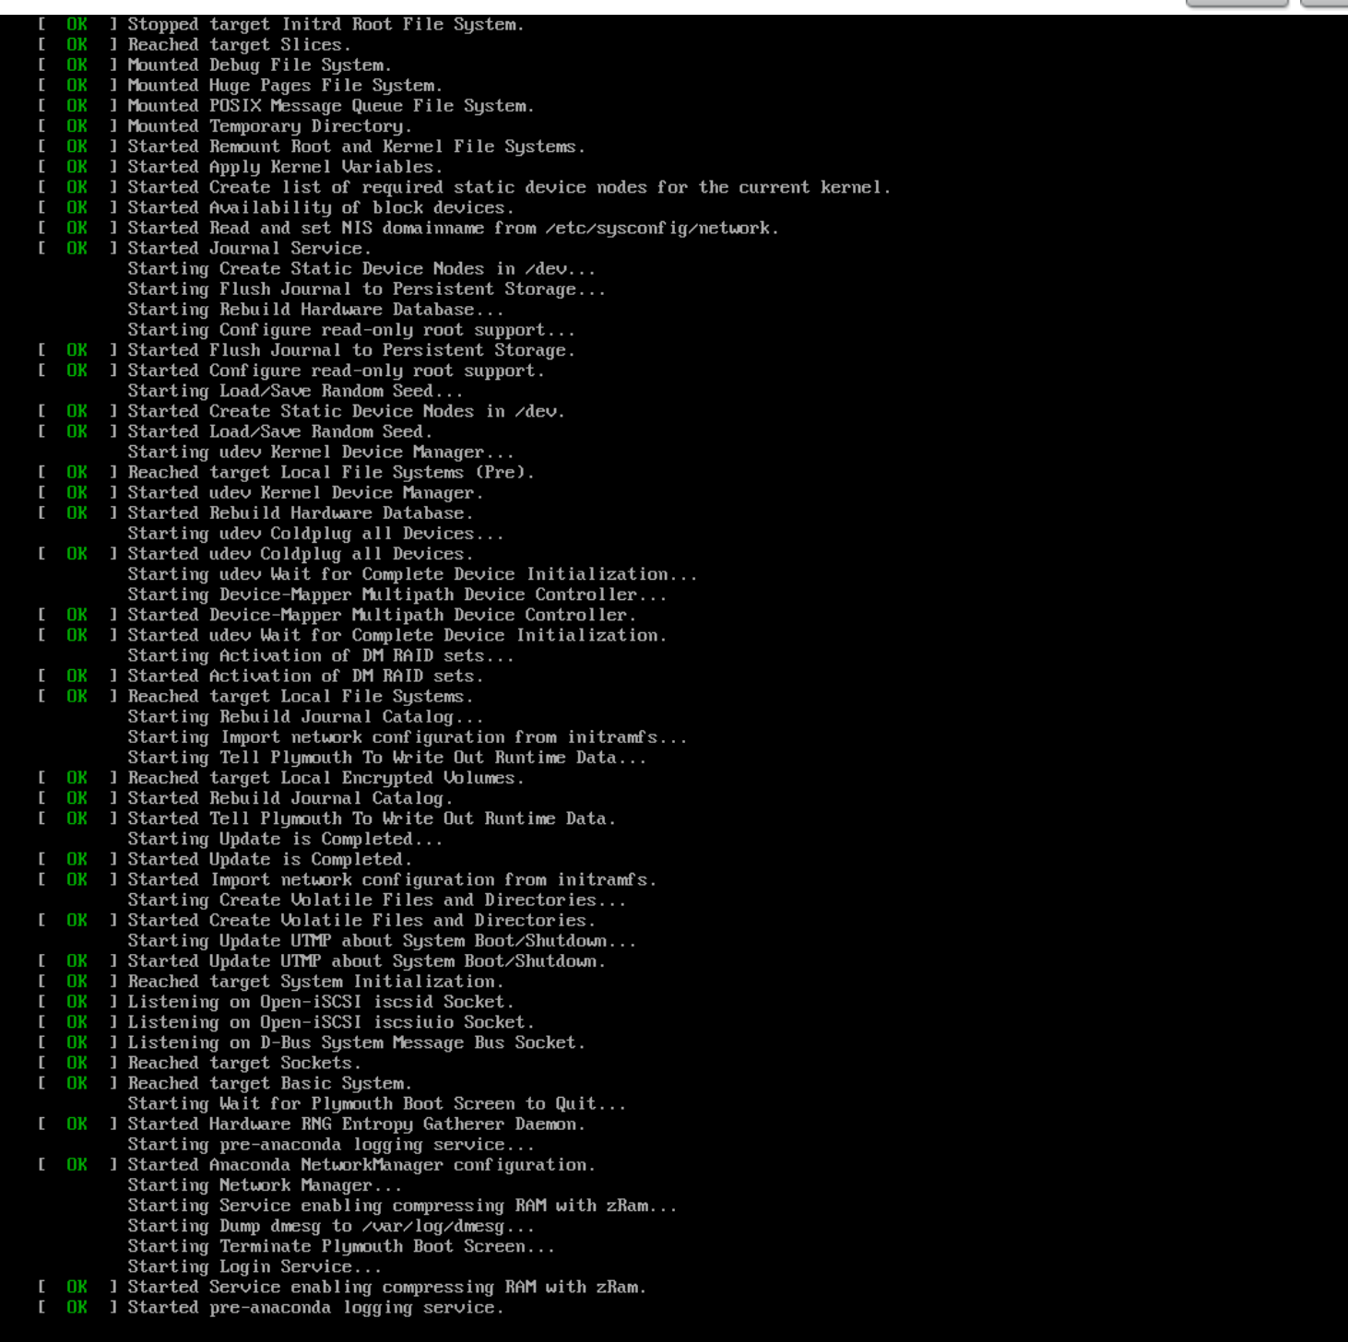Select the 'Starting Network Manager' line

point(264,1186)
